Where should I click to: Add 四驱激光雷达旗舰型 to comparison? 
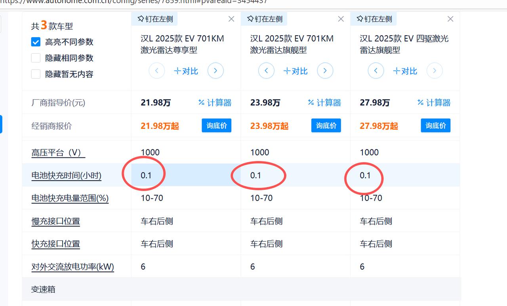click(405, 71)
